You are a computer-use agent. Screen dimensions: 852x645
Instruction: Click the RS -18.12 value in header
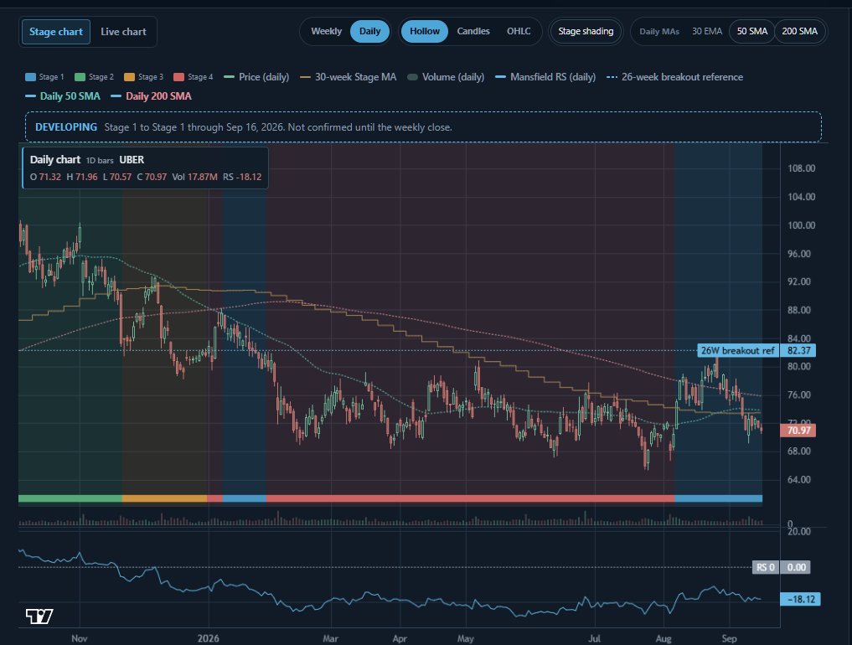(242, 177)
